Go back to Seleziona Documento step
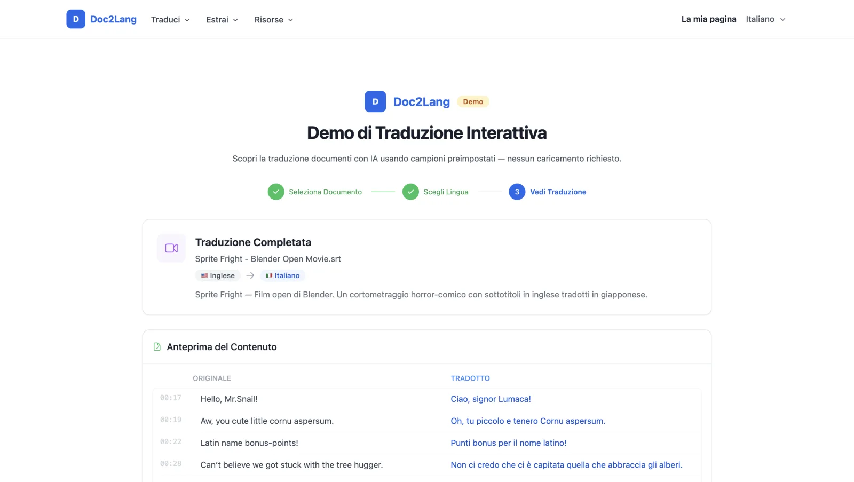 [325, 192]
